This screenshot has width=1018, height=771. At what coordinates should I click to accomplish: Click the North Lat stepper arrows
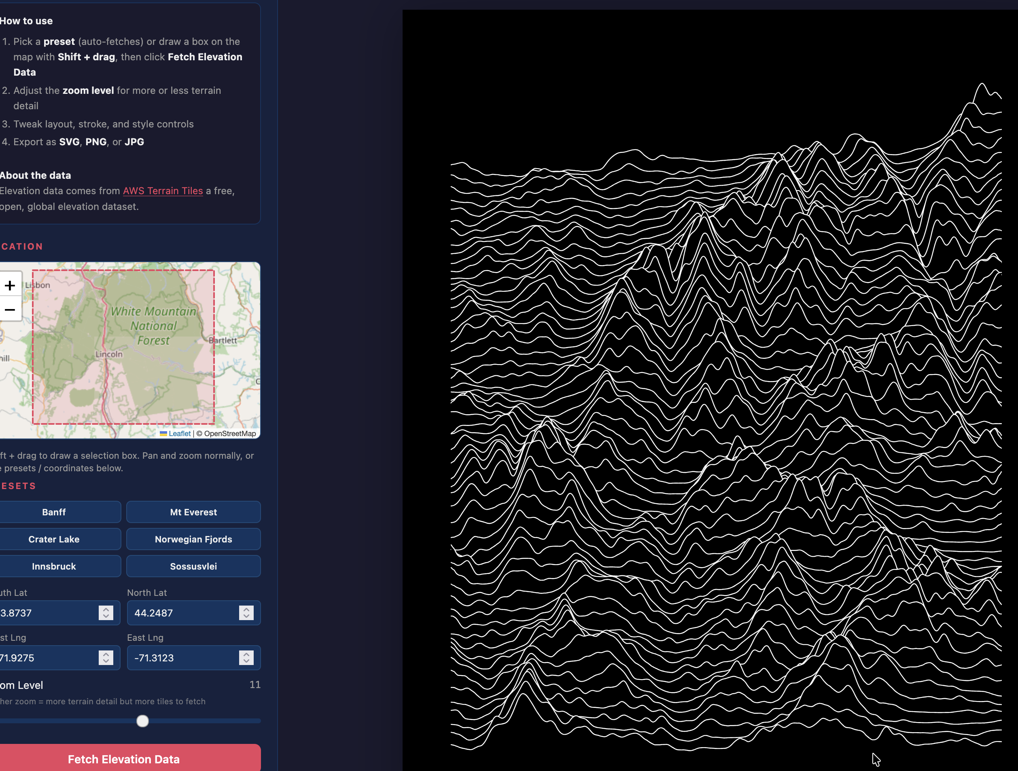tap(246, 613)
